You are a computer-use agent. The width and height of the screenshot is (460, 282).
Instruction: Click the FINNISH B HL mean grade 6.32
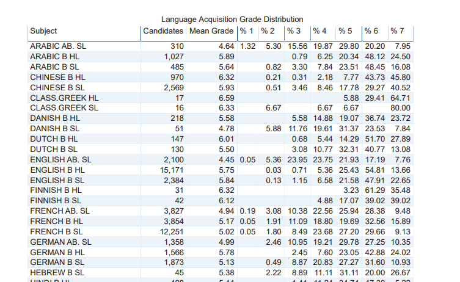(227, 190)
